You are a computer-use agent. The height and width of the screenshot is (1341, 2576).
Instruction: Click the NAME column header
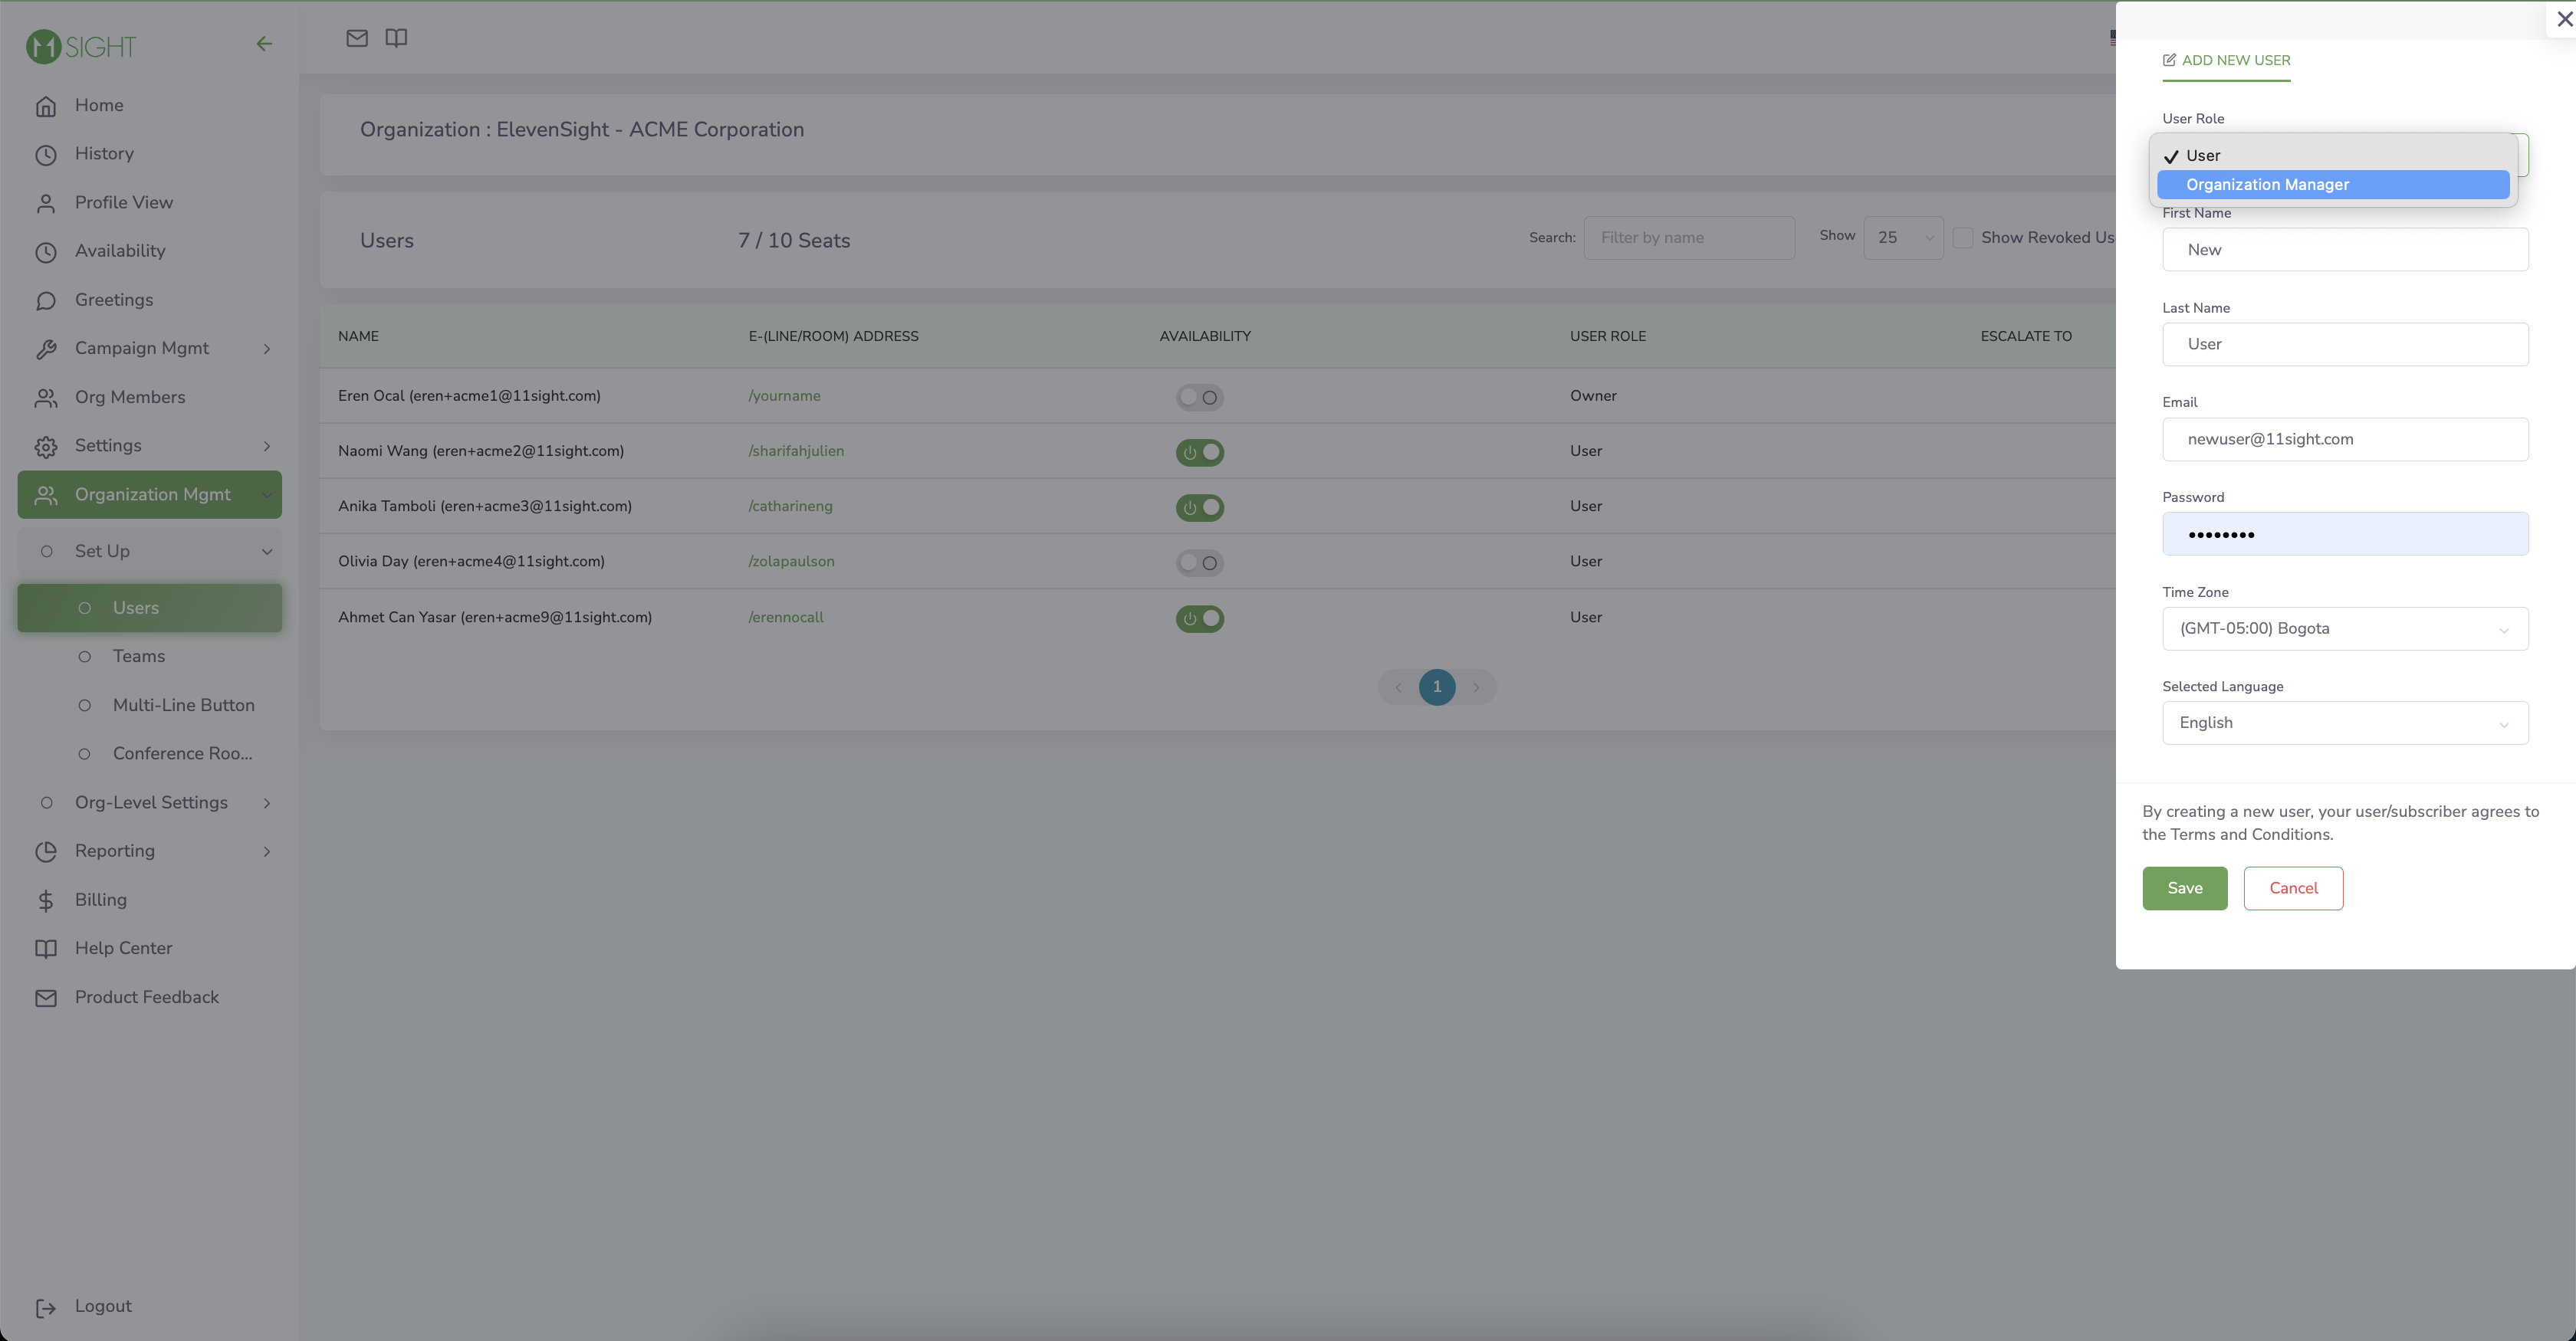(x=358, y=336)
